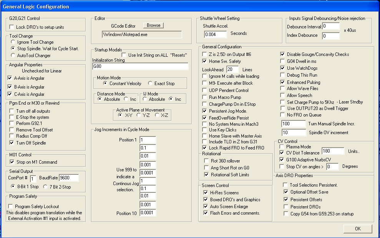Toggle Turn Off Spindle checkbox
Screen dimensions: 380x238
point(13,143)
